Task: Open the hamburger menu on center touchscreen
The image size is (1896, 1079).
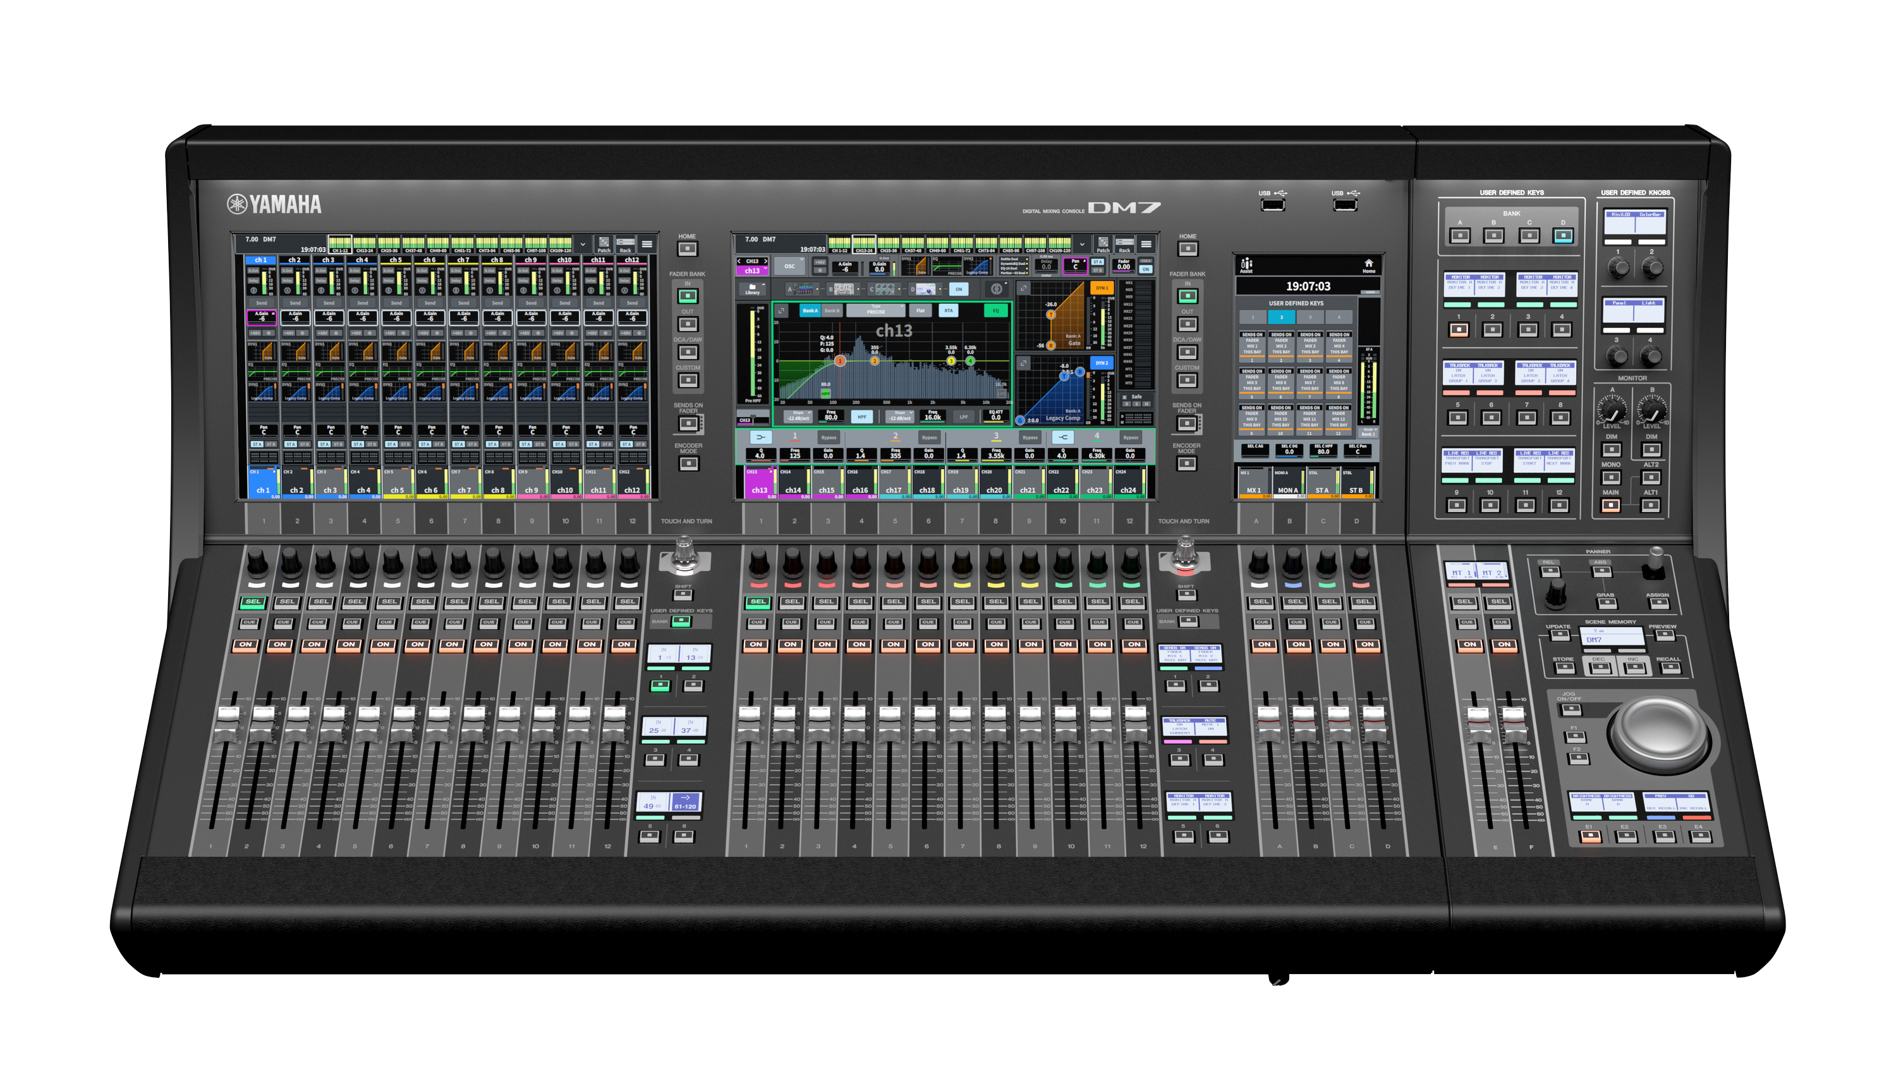Action: pyautogui.click(x=1146, y=244)
